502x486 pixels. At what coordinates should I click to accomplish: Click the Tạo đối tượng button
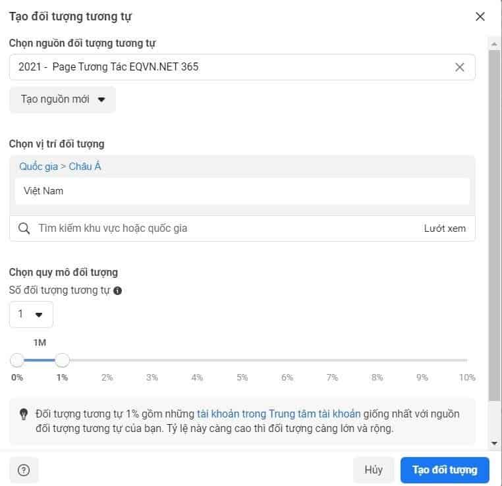point(445,470)
